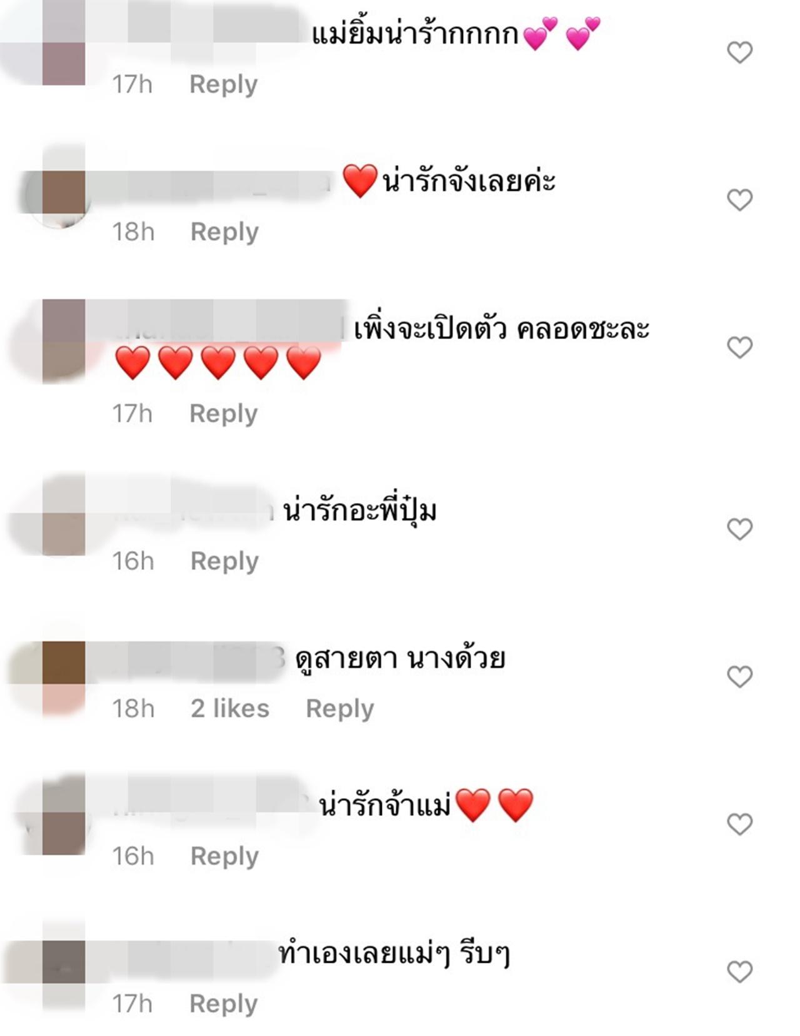Reply under the five red hearts comment
This screenshot has height=1036, width=800.
coord(224,414)
